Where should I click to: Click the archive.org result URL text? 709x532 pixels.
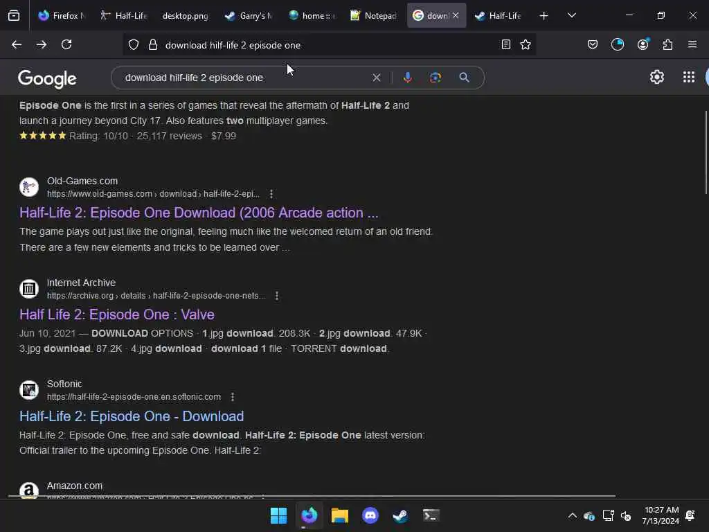156,296
